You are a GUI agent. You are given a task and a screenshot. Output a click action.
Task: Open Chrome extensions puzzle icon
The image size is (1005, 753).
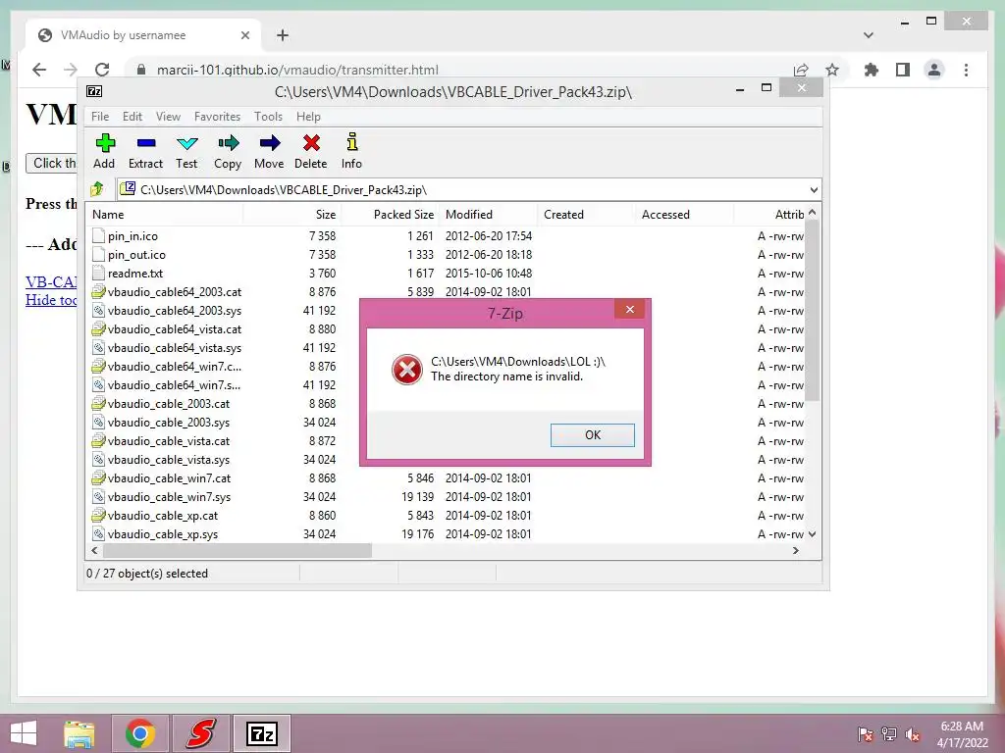[872, 70]
